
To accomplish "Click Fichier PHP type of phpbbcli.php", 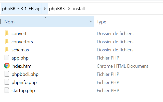I will pos(108,74).
